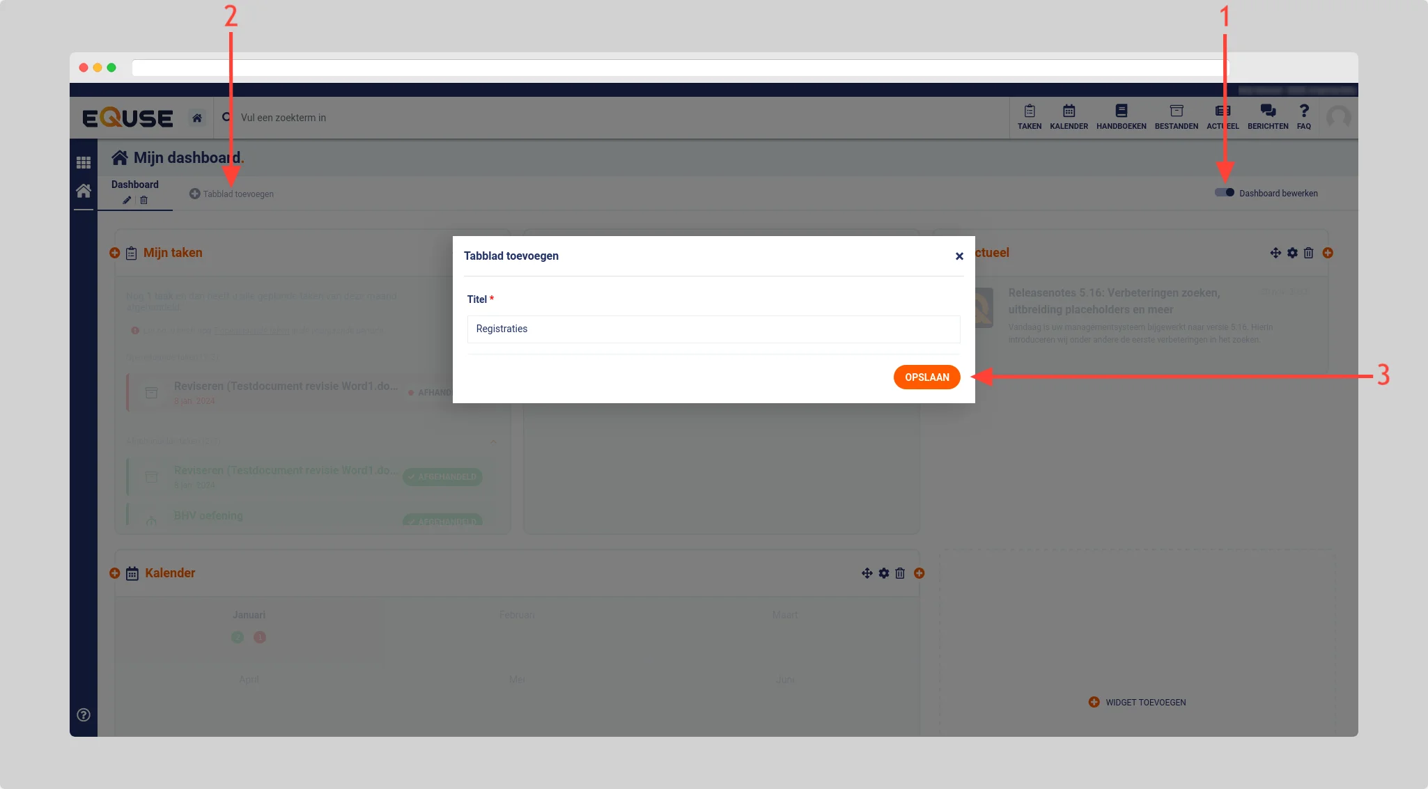Click the help icon at sidebar bottom

click(x=84, y=714)
